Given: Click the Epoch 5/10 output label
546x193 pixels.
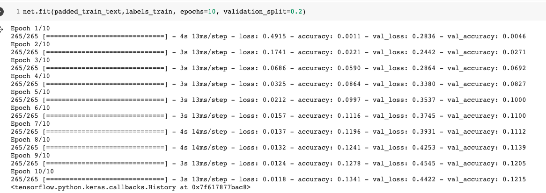Looking at the screenshot, I should click(x=27, y=92).
